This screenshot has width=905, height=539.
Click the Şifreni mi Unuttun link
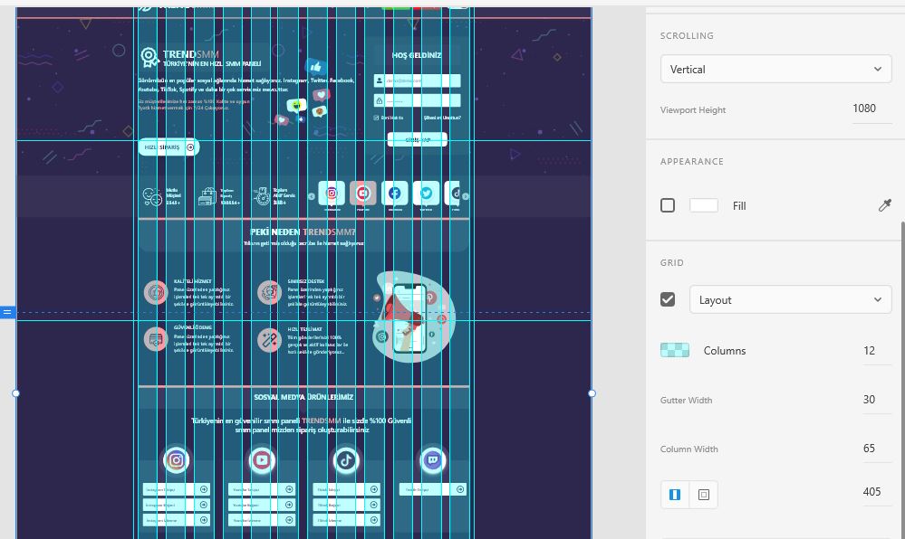[442, 118]
